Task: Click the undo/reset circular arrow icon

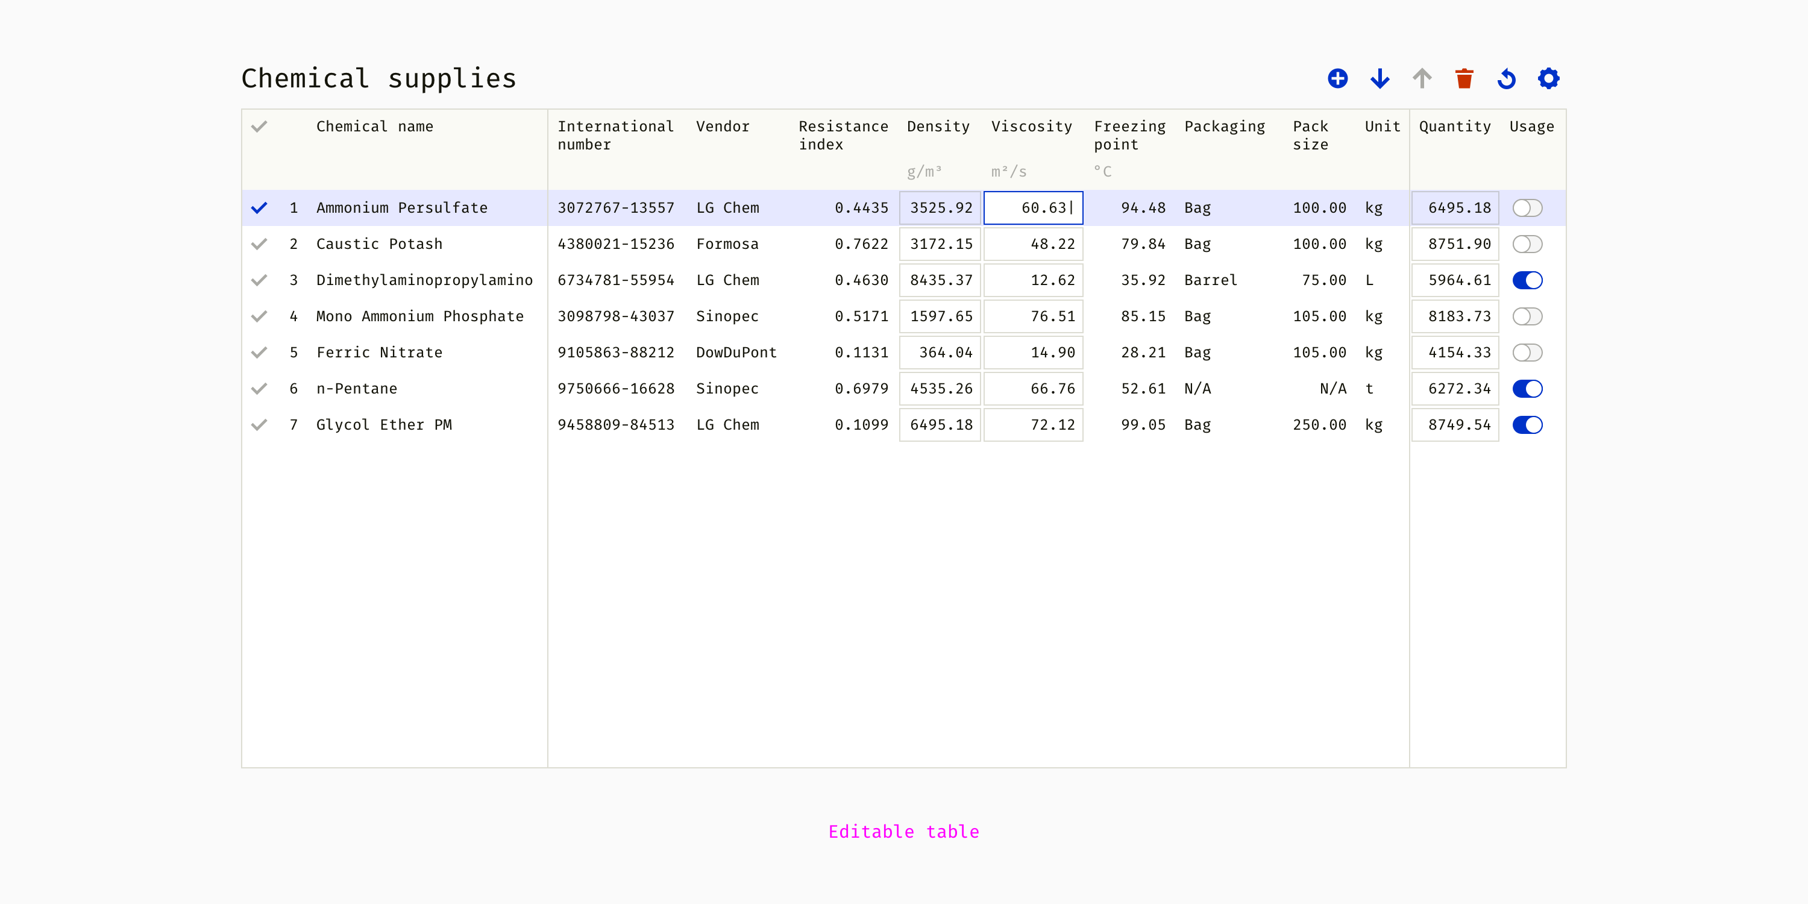Action: [1506, 78]
